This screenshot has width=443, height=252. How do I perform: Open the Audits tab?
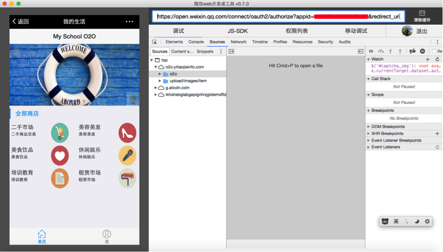(x=344, y=42)
